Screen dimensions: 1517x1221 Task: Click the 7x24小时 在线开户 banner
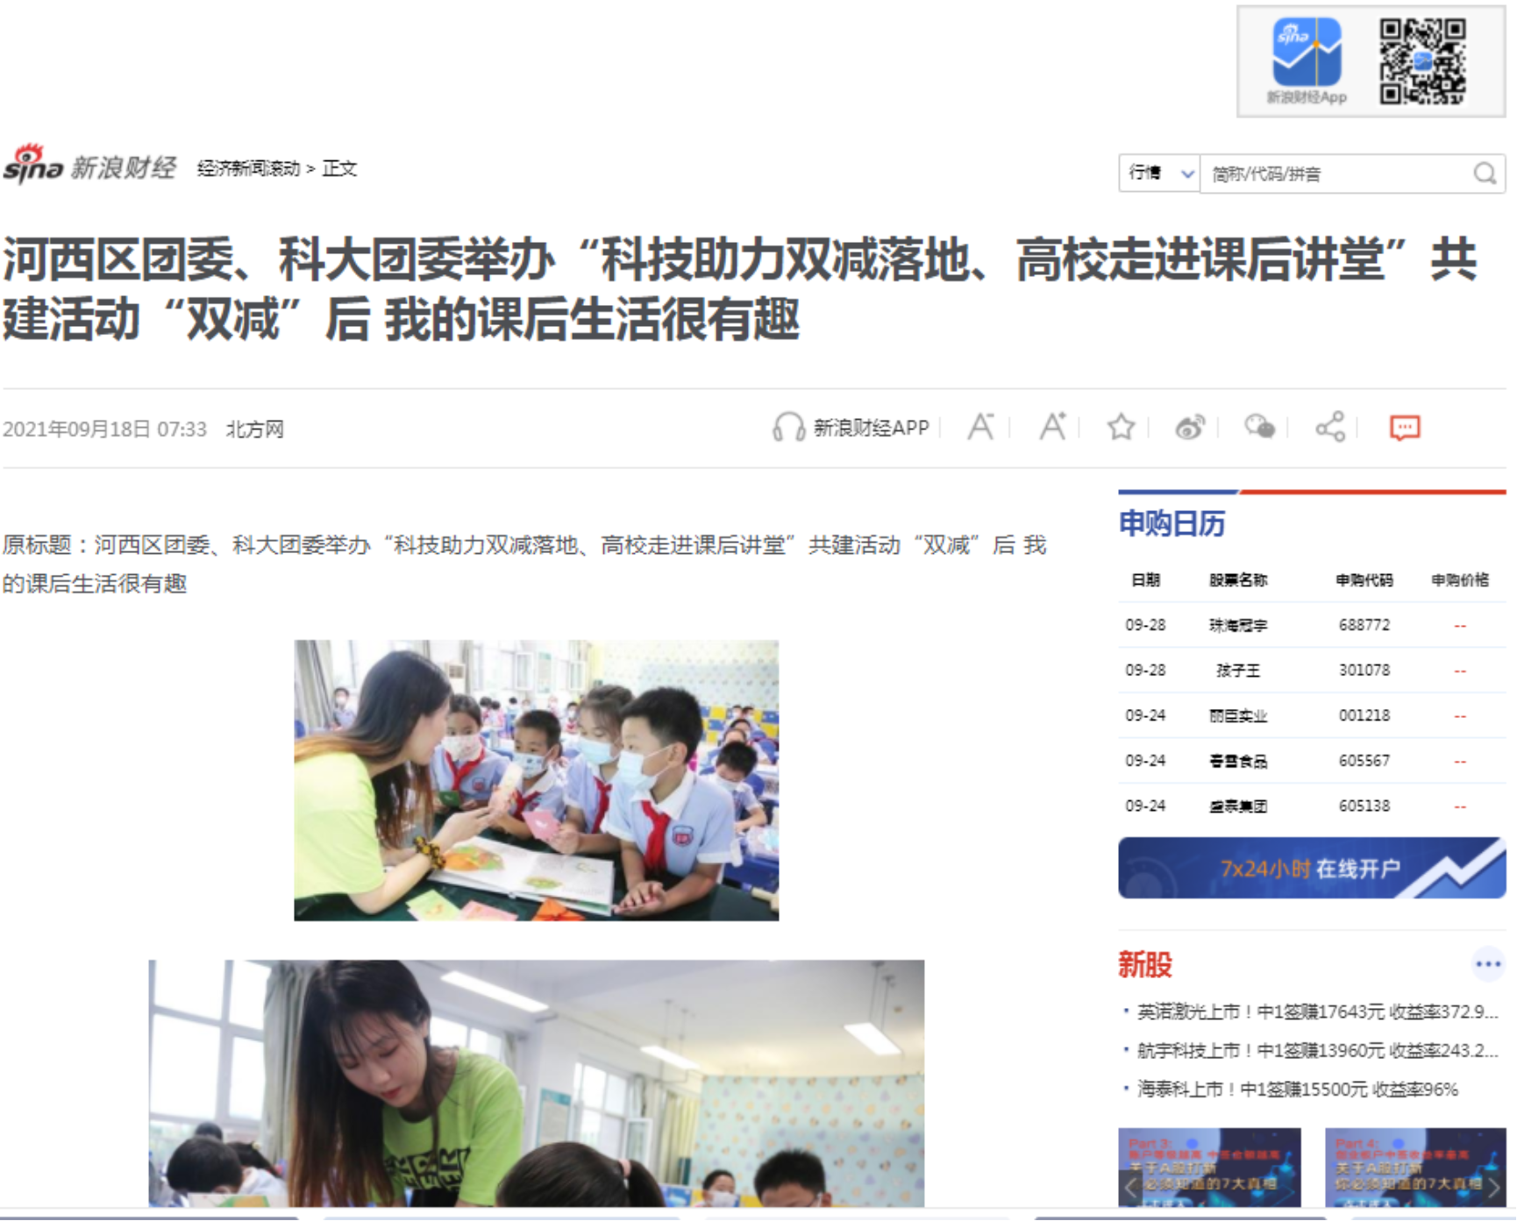point(1312,868)
